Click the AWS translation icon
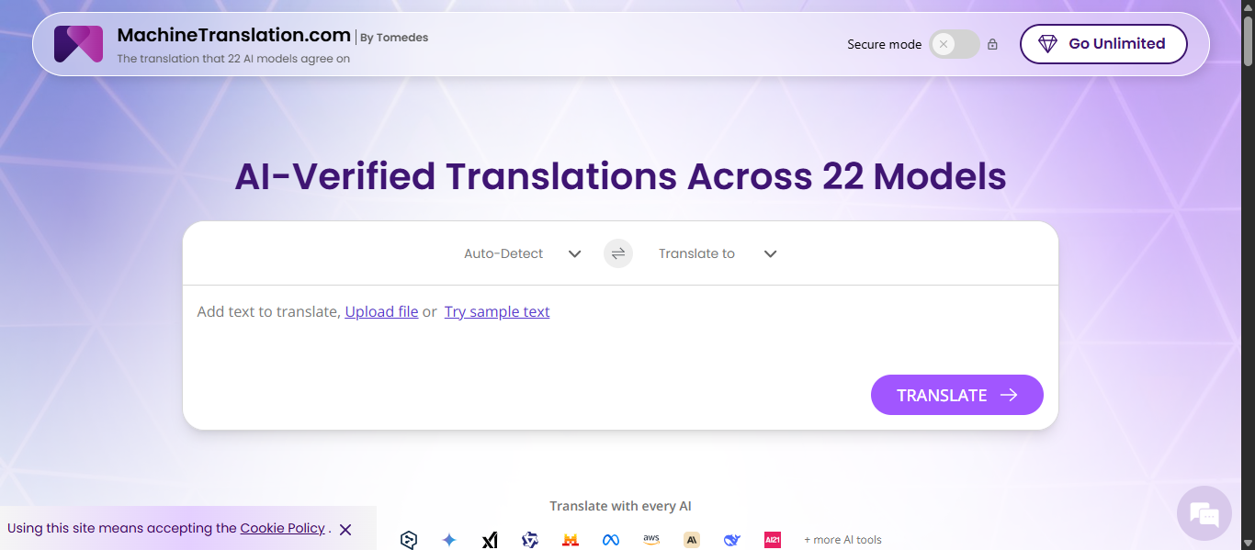 pos(651,540)
